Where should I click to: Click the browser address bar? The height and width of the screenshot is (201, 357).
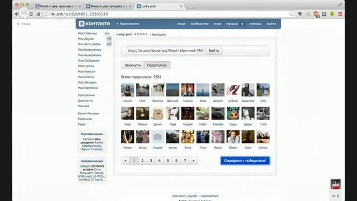(168, 14)
